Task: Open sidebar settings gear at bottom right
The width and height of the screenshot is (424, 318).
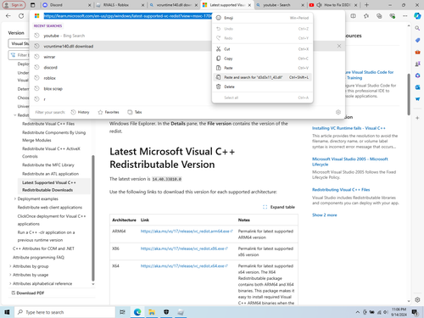Action: click(417, 299)
